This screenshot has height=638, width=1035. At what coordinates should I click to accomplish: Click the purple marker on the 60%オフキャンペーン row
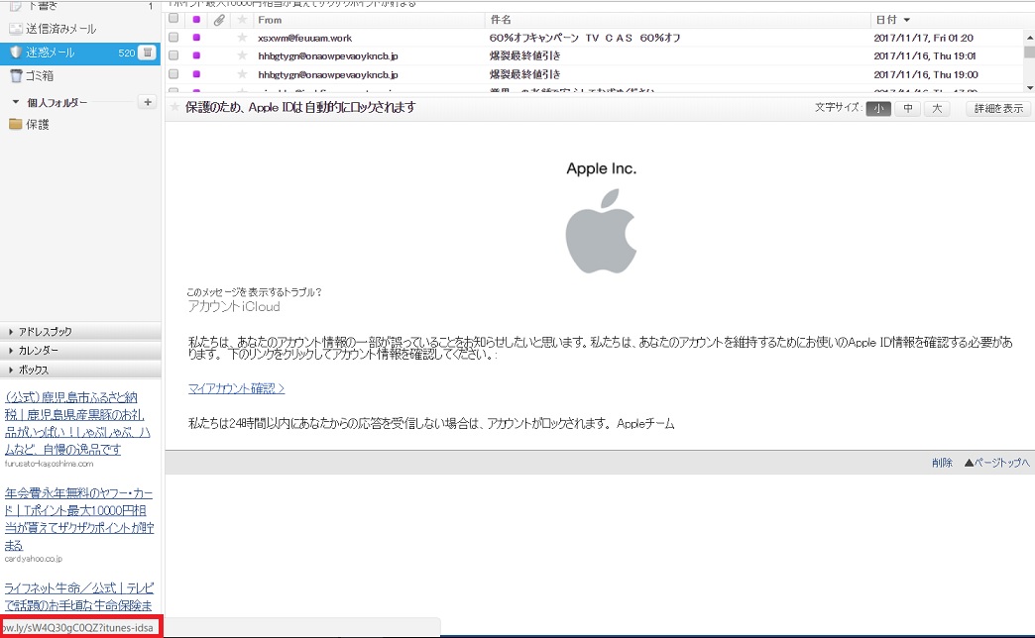[x=196, y=38]
